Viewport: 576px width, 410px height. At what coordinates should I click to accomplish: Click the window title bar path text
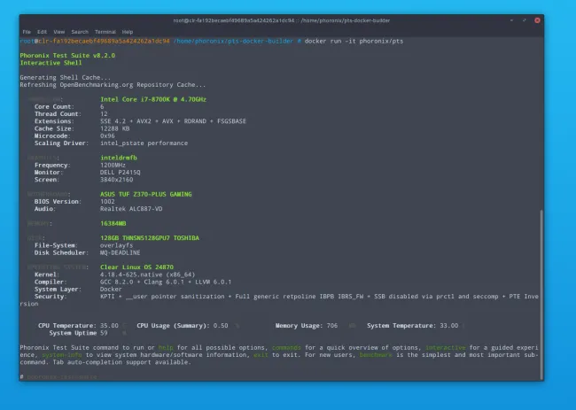click(282, 20)
